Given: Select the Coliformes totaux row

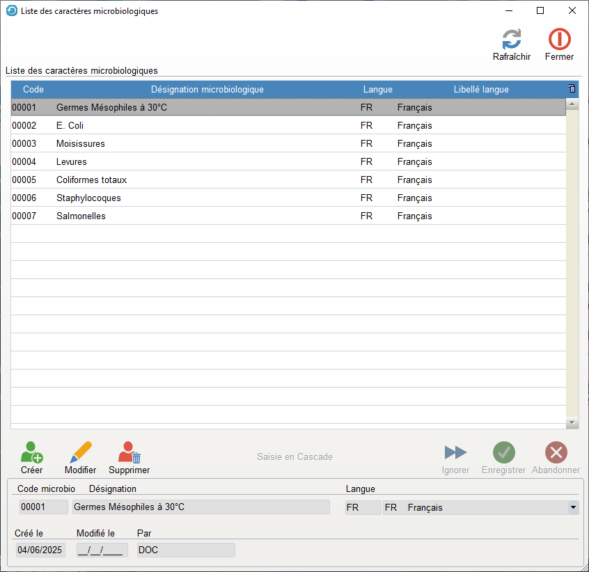Looking at the screenshot, I should 209,180.
